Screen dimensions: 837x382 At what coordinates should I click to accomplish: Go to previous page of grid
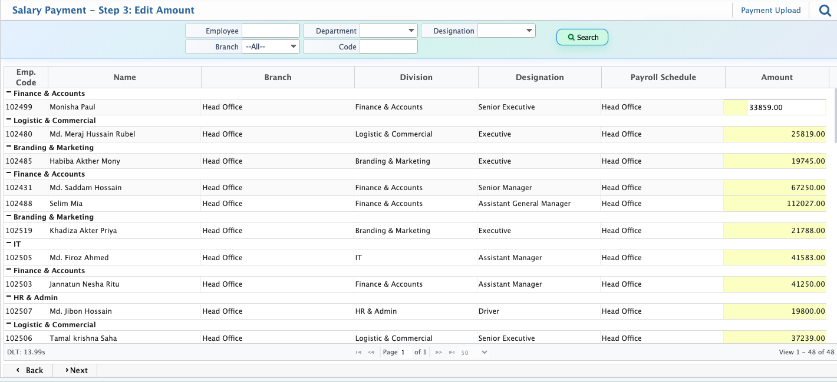pos(371,353)
